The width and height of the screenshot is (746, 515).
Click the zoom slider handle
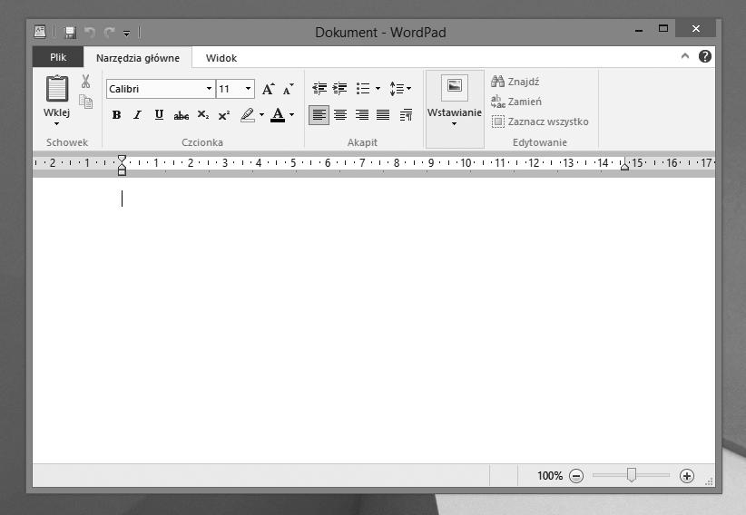click(632, 475)
